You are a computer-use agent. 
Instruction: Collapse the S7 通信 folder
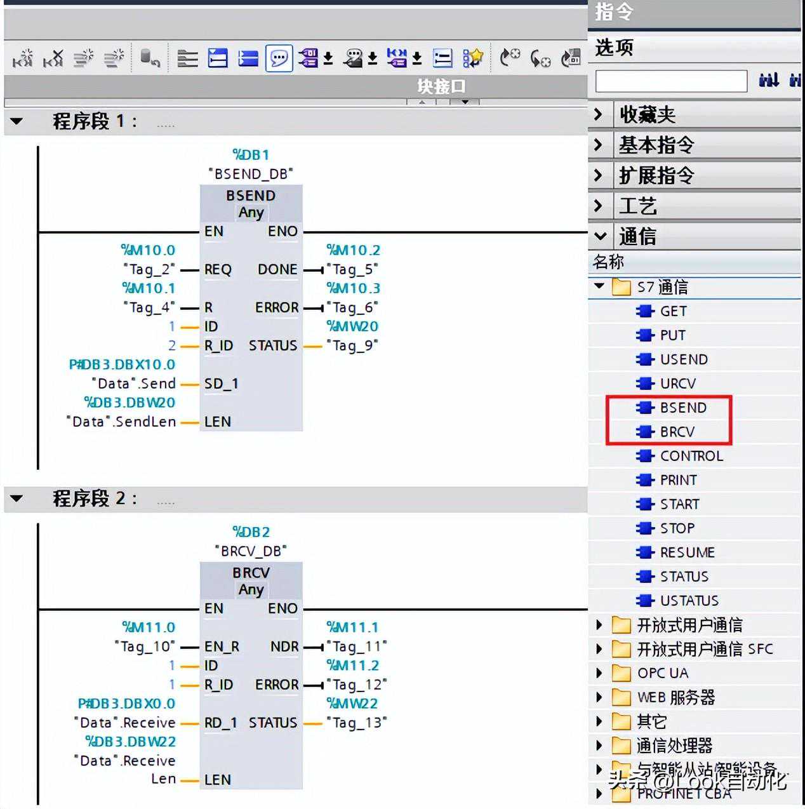pyautogui.click(x=599, y=286)
